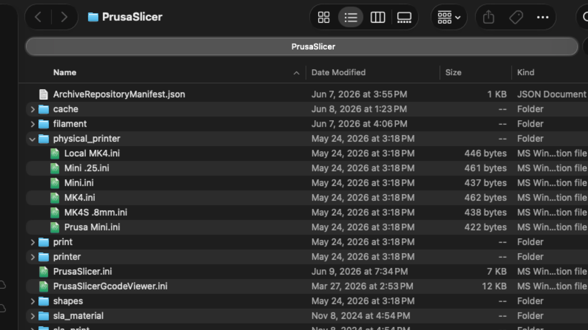
Task: Switch to list view
Action: [351, 17]
